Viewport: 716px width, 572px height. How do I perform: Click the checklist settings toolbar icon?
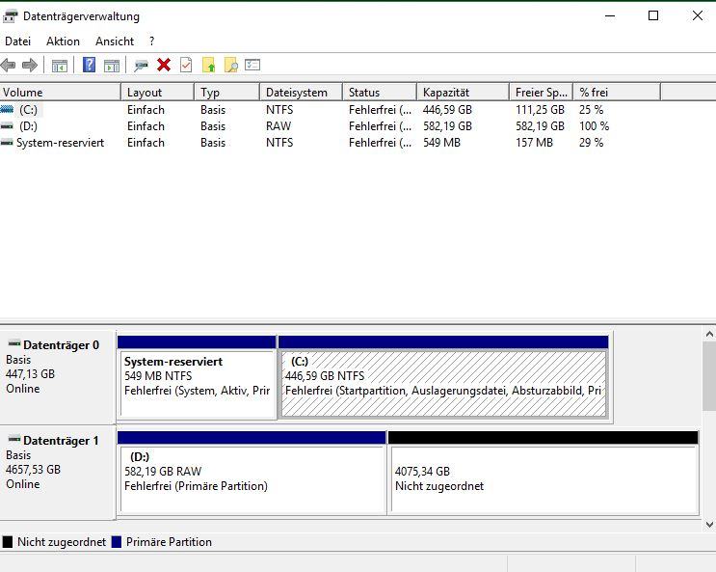tap(252, 65)
